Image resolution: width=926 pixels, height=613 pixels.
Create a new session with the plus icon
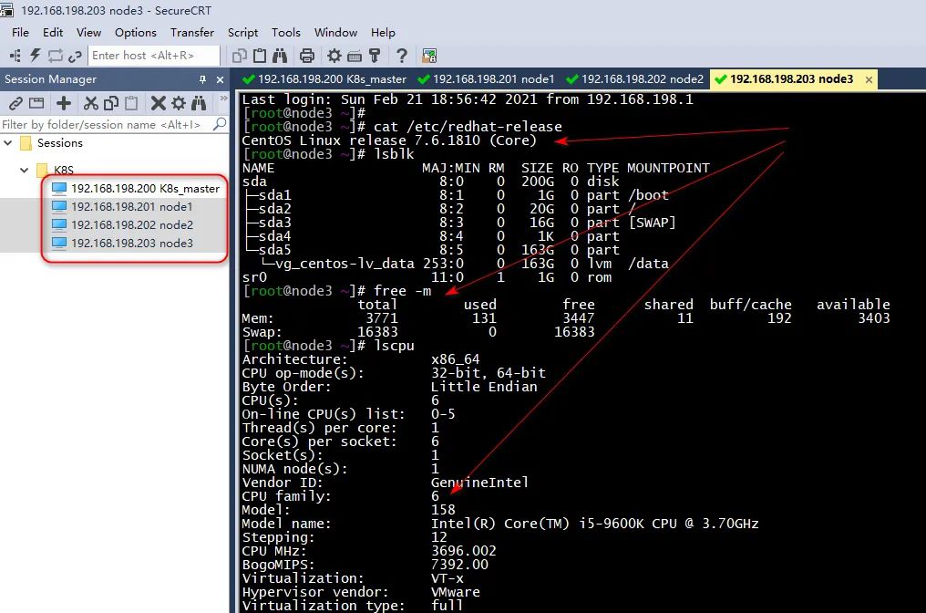pyautogui.click(x=64, y=105)
